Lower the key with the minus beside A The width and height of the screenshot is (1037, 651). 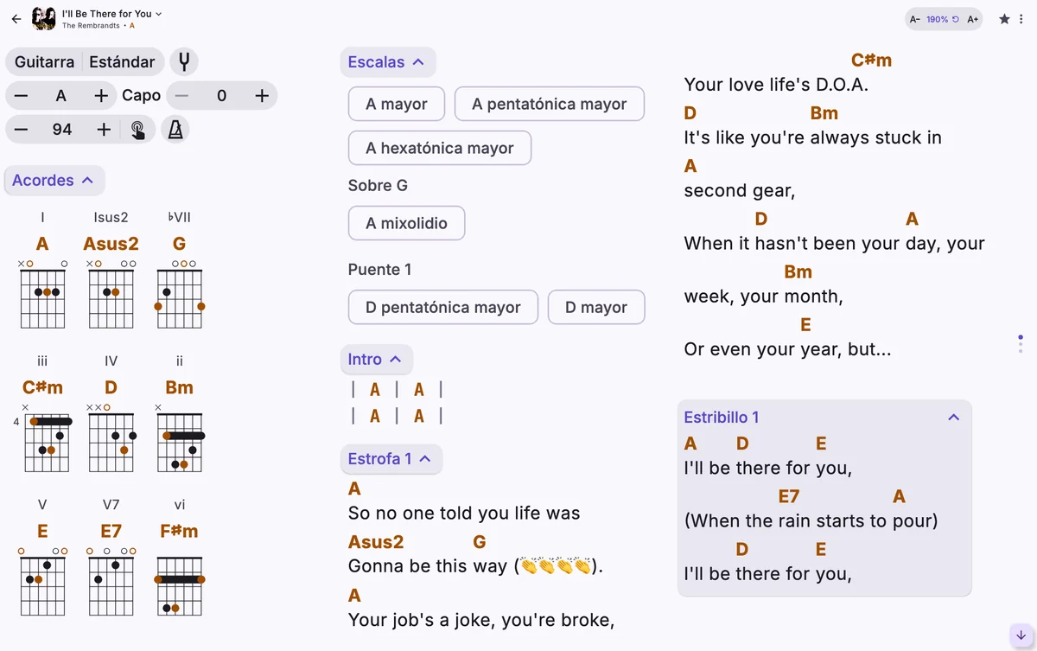(x=22, y=96)
